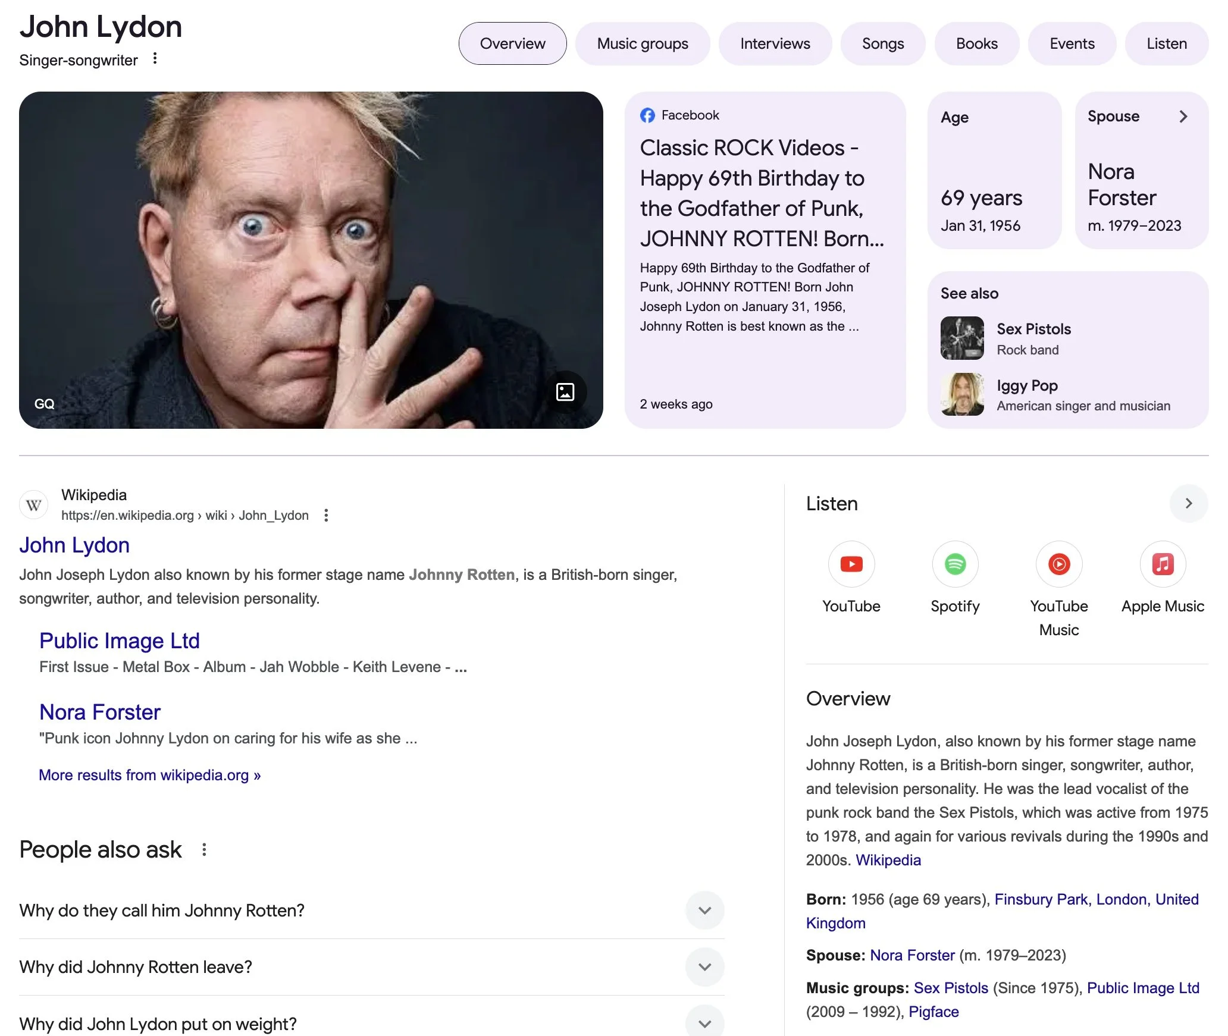This screenshot has width=1228, height=1036.
Task: Switch to Interviews tab
Action: pos(775,44)
